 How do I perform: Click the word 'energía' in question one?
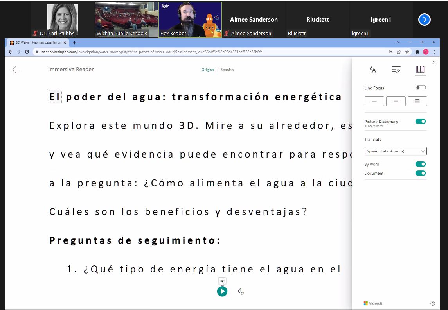point(193,269)
